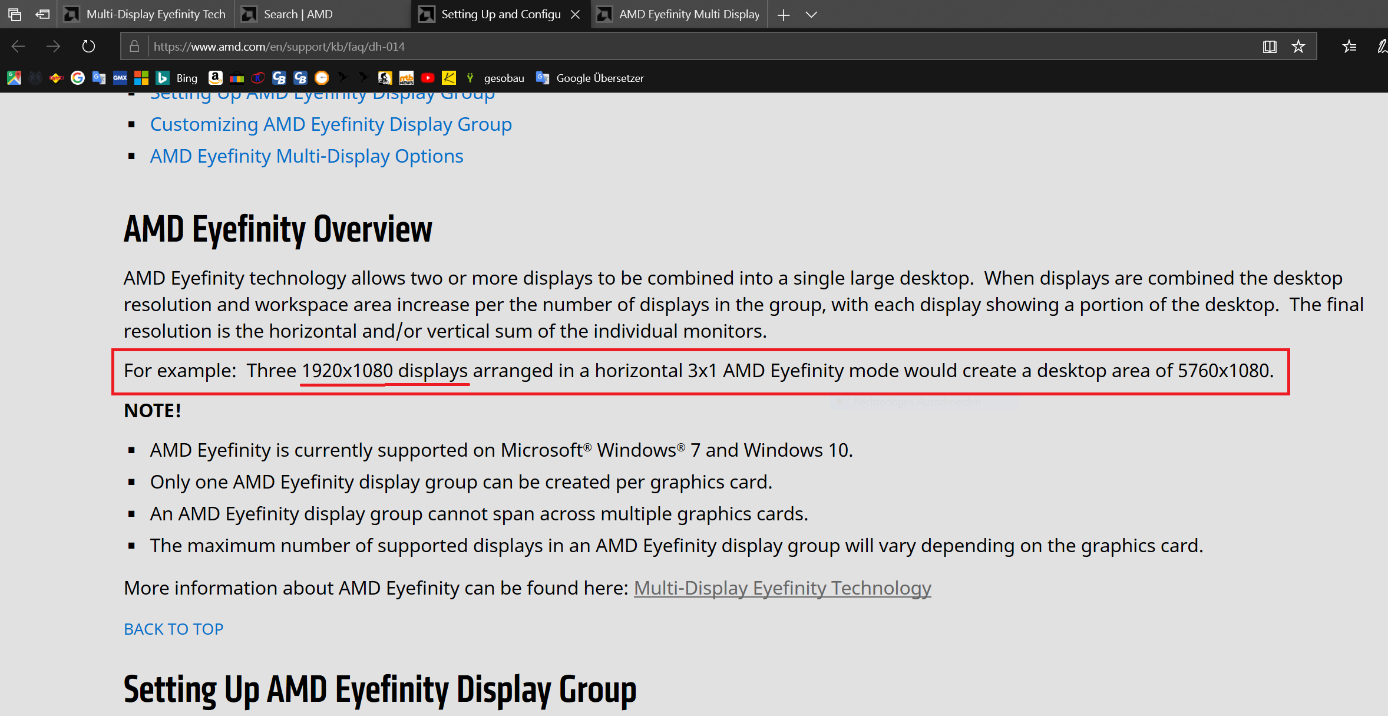
Task: Open the Google Übersetzer bookmark
Action: tap(590, 78)
